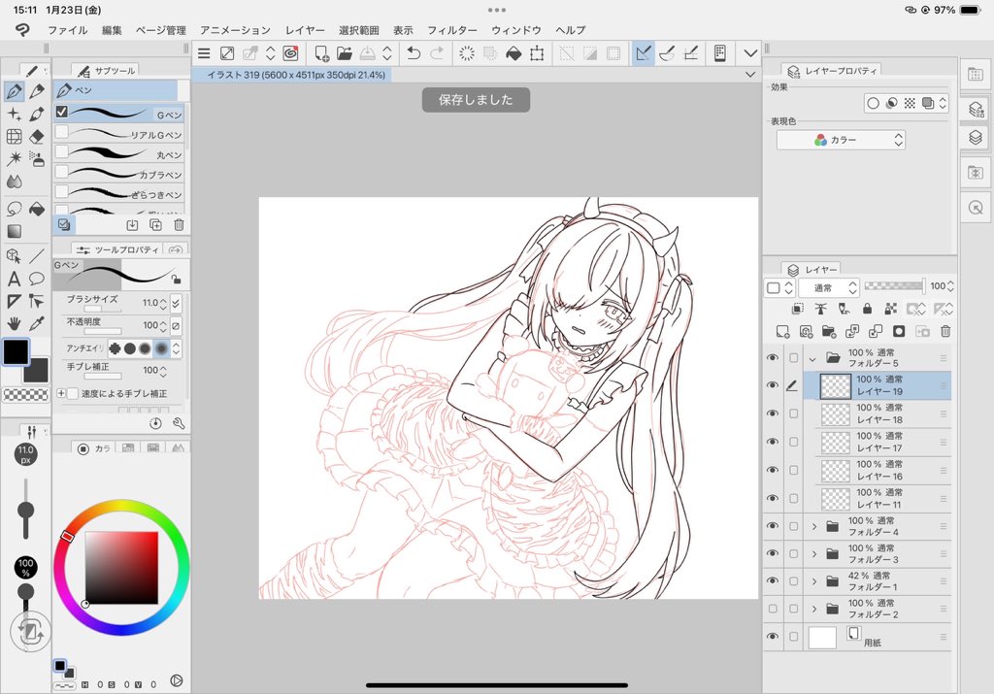The image size is (994, 694).
Task: Expand the フォルダー 4 folder
Action: pyautogui.click(x=814, y=526)
